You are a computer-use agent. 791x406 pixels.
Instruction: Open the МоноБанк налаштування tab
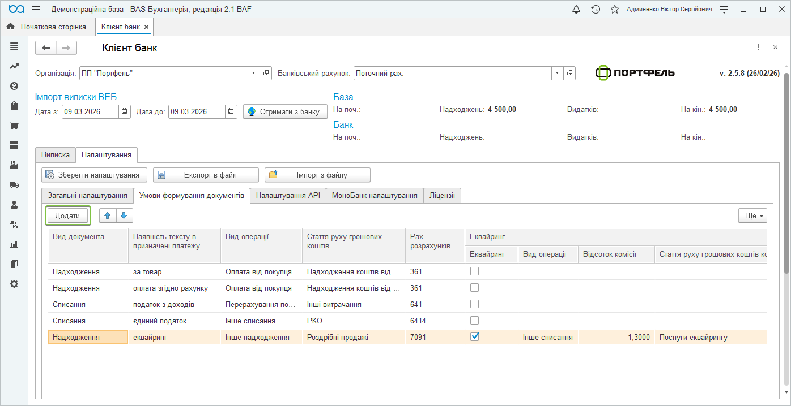click(375, 195)
